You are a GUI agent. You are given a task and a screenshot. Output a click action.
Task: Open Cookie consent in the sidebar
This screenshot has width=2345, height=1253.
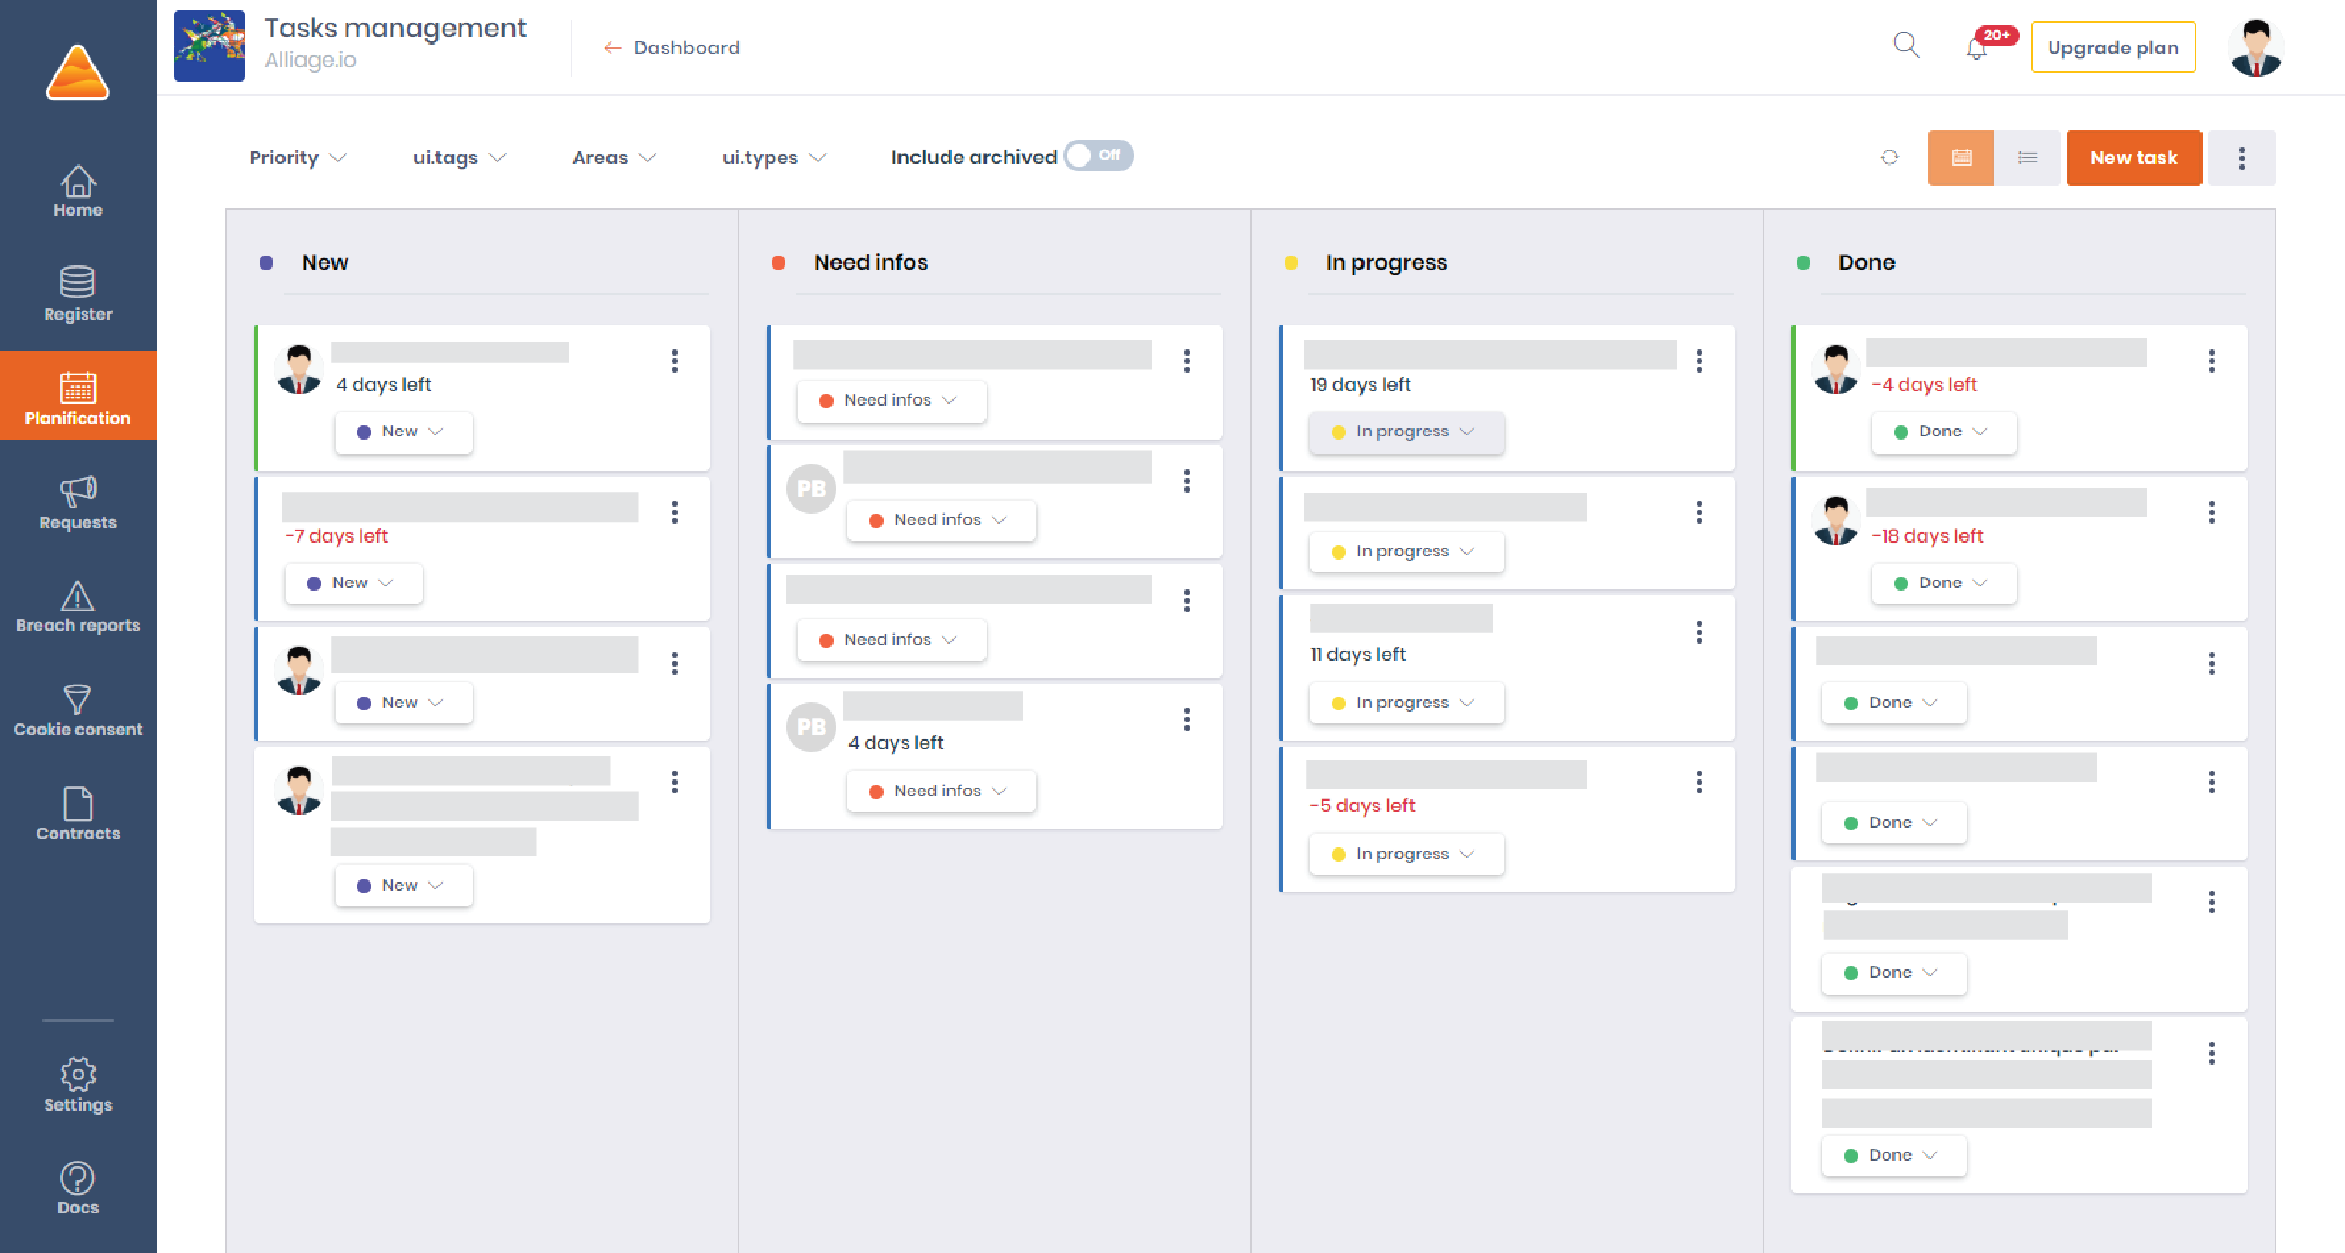[x=78, y=711]
